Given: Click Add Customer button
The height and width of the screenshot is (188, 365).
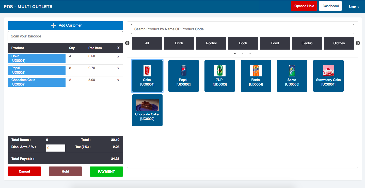Looking at the screenshot, I should tap(65, 26).
